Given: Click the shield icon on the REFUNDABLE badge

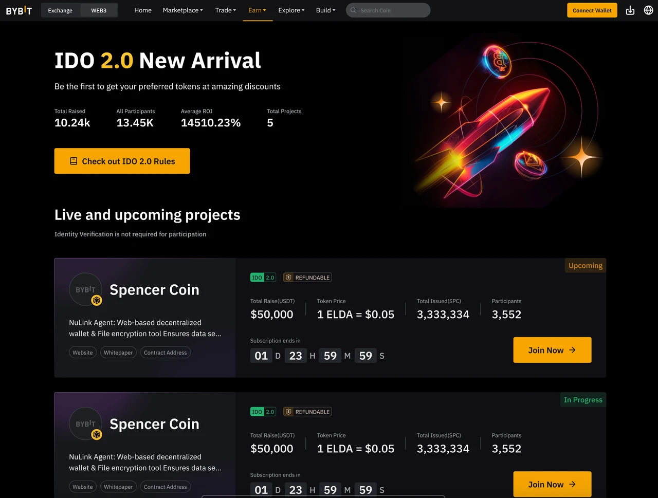Looking at the screenshot, I should 289,277.
